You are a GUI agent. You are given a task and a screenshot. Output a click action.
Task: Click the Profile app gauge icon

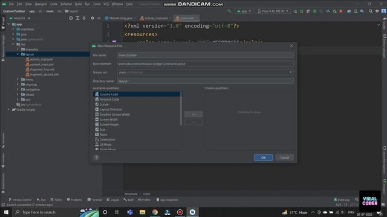(328, 11)
